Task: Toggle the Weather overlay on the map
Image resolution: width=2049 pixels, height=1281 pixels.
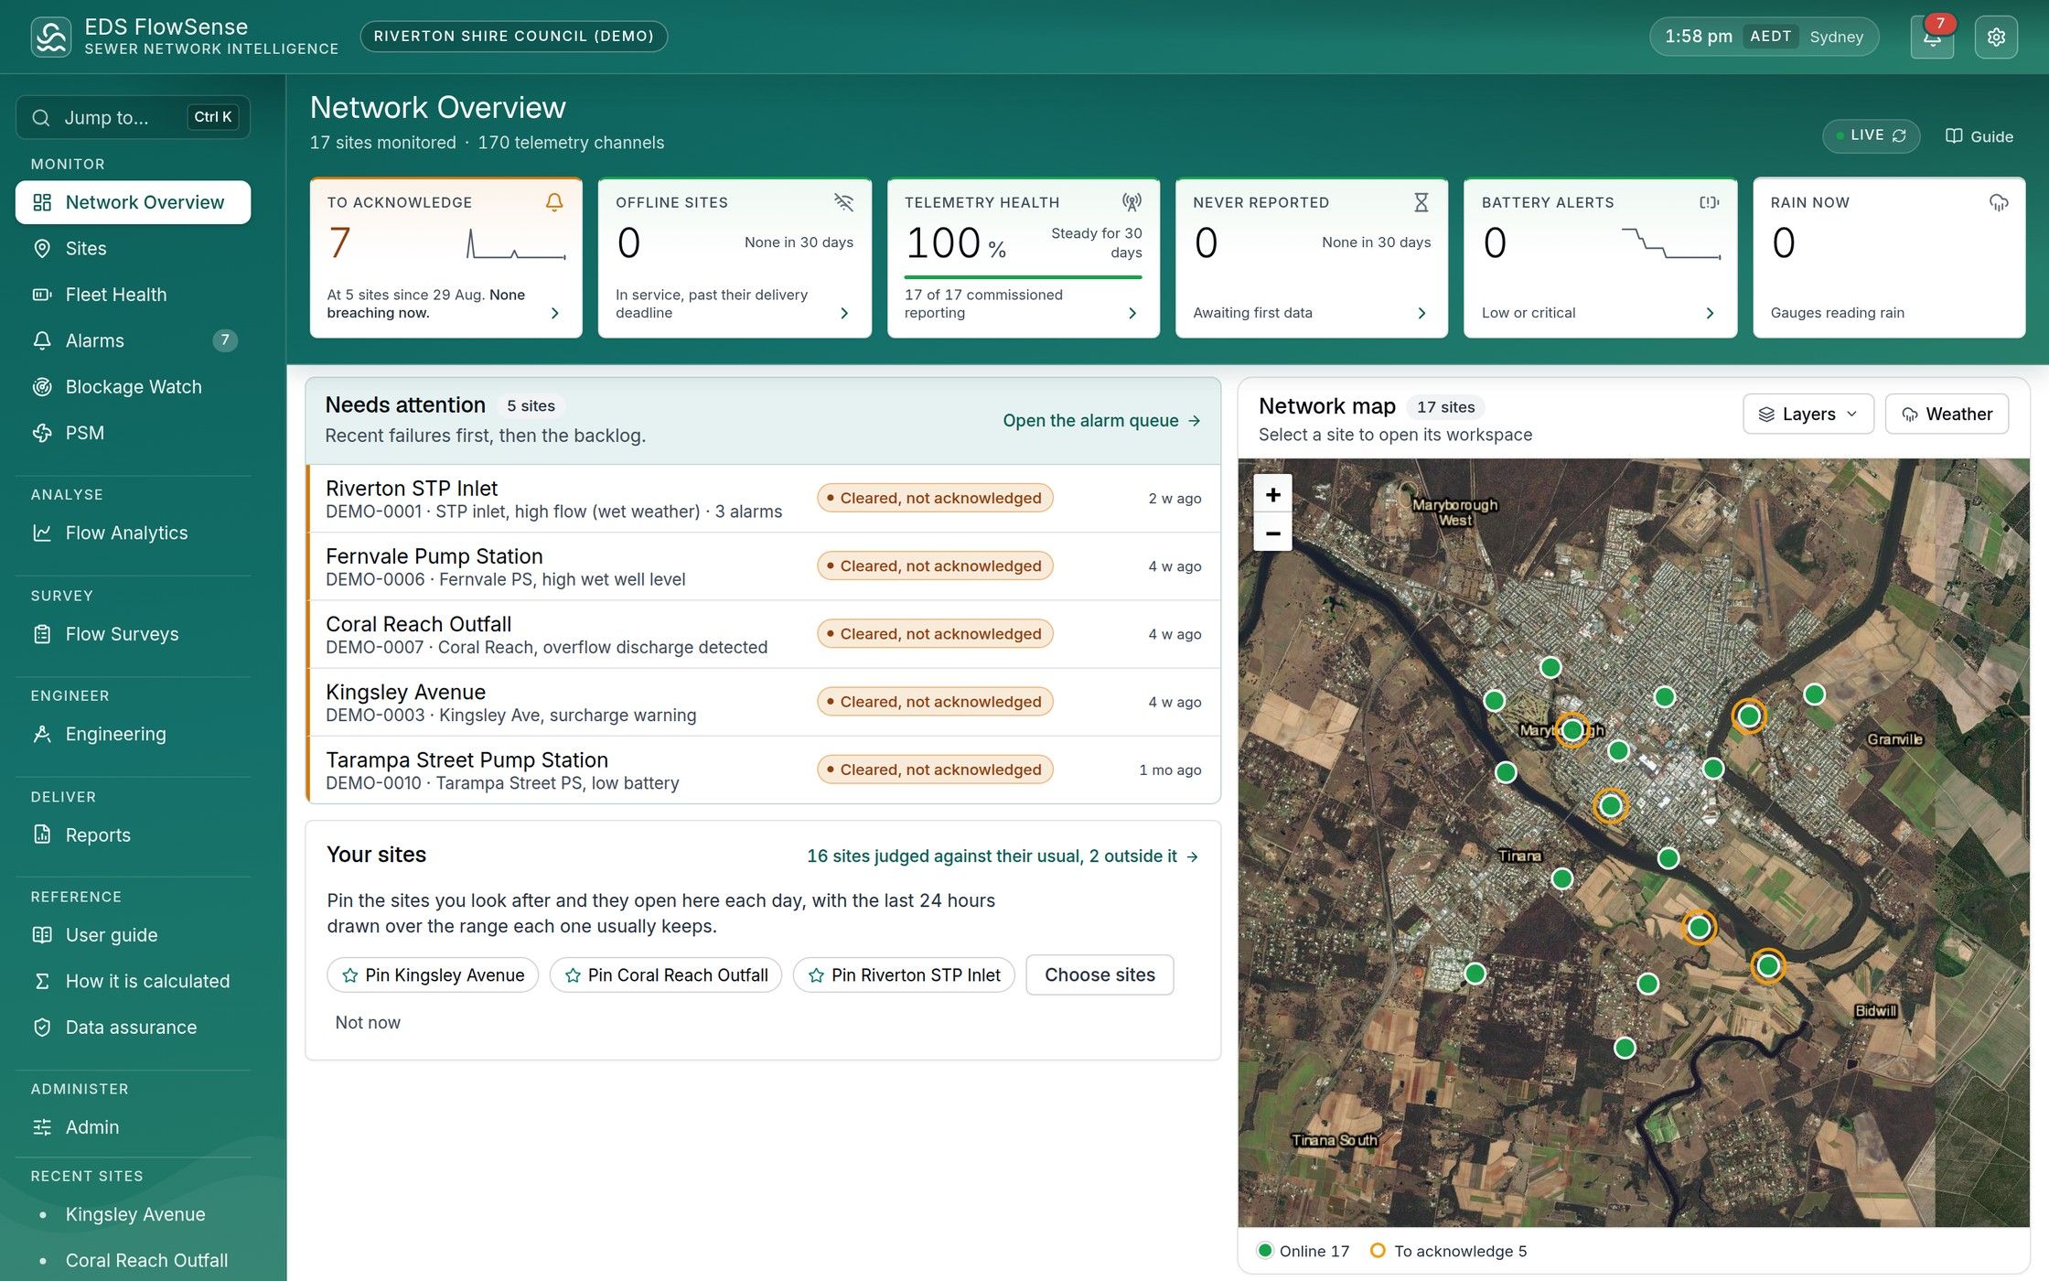Action: tap(1947, 414)
